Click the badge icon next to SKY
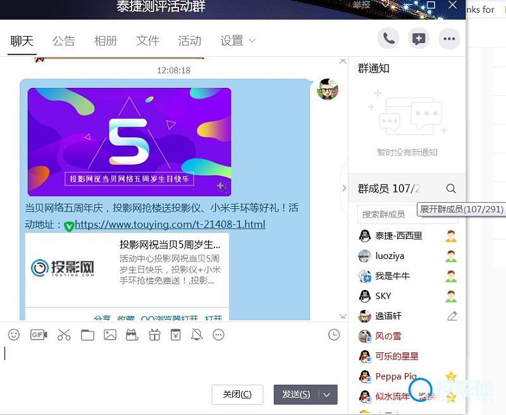 tap(451, 296)
